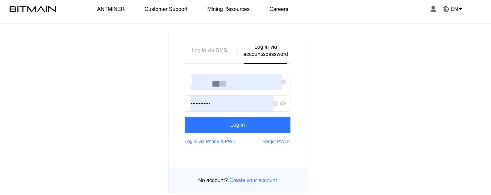Open the Customer Support menu

pos(166,9)
